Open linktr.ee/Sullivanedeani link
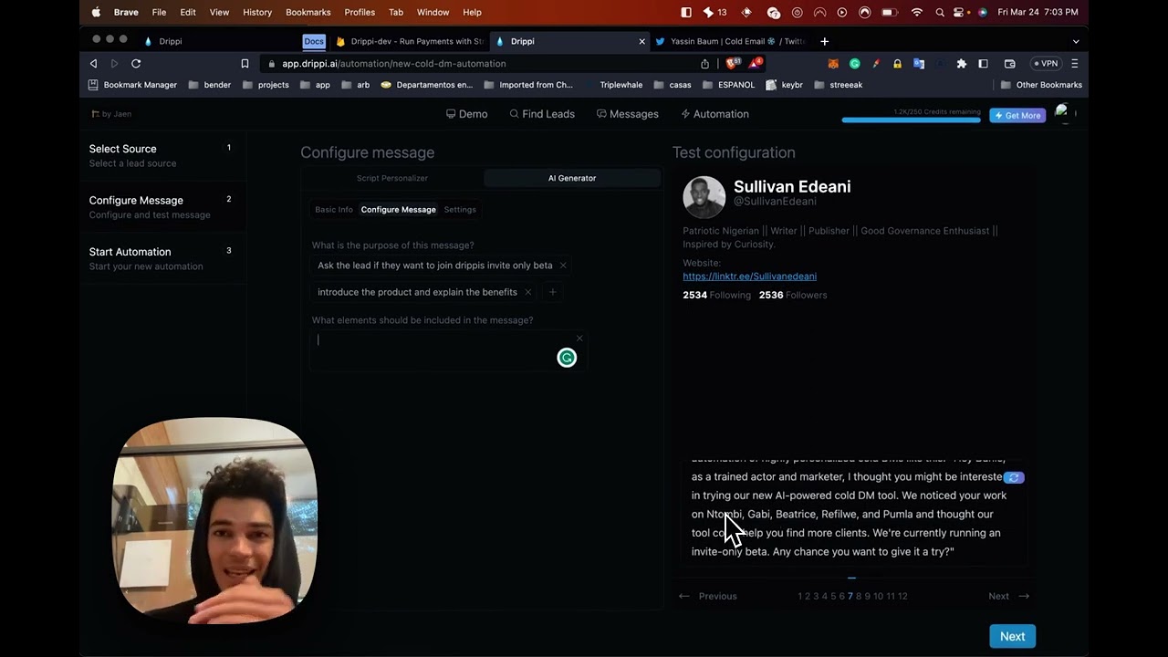1168x657 pixels. (x=749, y=276)
